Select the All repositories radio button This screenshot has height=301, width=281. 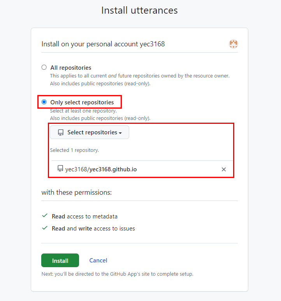(44, 67)
